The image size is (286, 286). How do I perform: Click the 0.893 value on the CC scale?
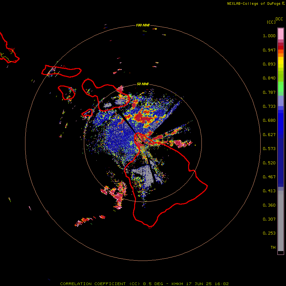(269, 64)
